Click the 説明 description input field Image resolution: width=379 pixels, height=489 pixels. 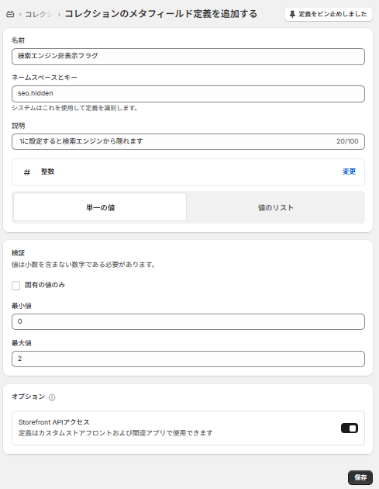[x=188, y=141]
